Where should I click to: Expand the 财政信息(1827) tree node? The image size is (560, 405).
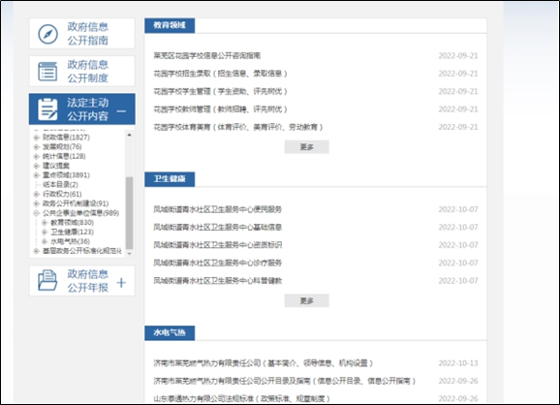click(37, 138)
